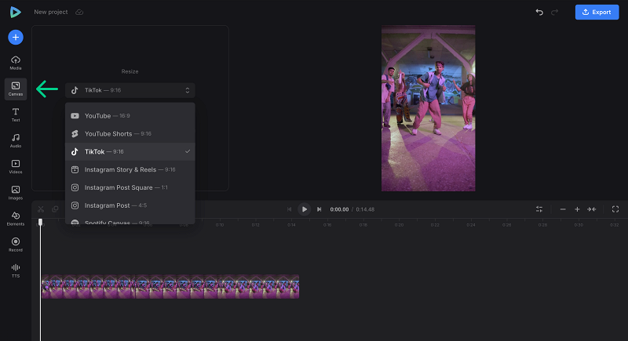
Task: Click the 0:00.00 current time
Action: (x=339, y=209)
